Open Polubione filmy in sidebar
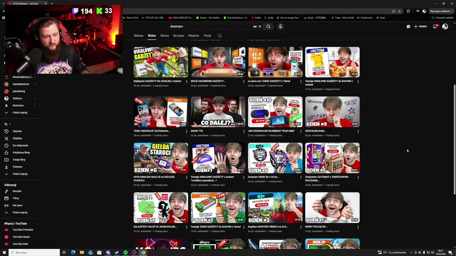This screenshot has width=456, height=256. pos(21,153)
